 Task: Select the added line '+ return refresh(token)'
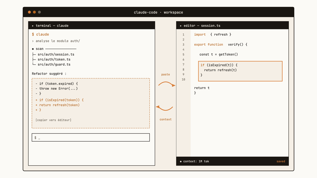tap(58, 105)
